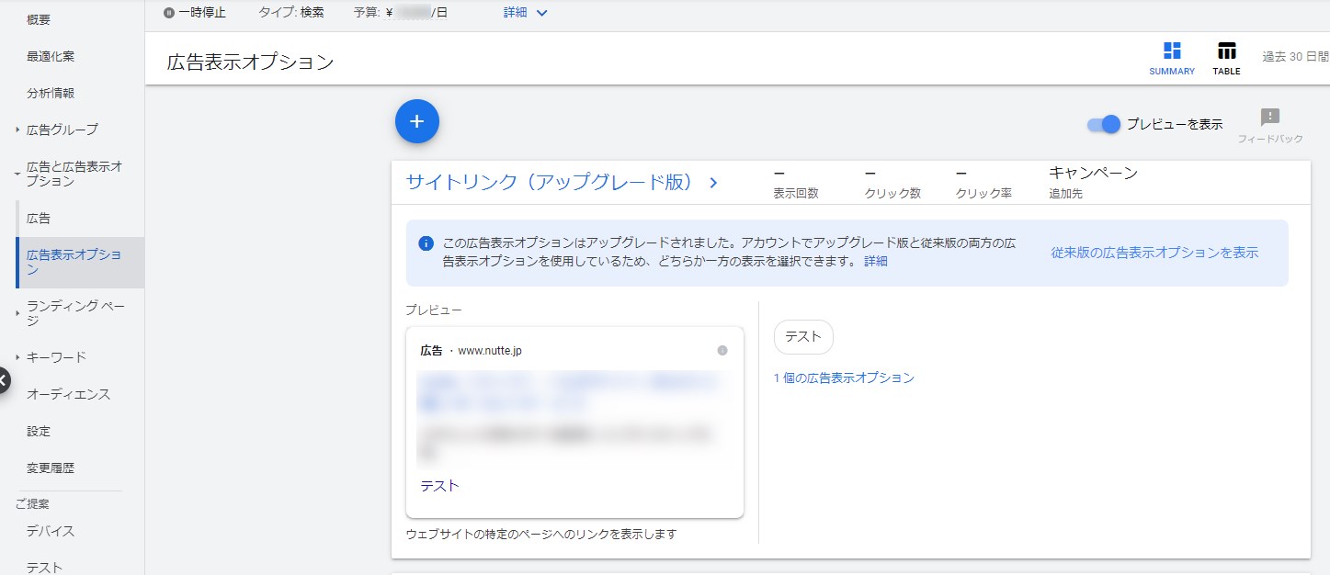Viewport: 1330px width, 575px height.
Task: Click the 1 個の広告表示オプション link
Action: point(844,378)
